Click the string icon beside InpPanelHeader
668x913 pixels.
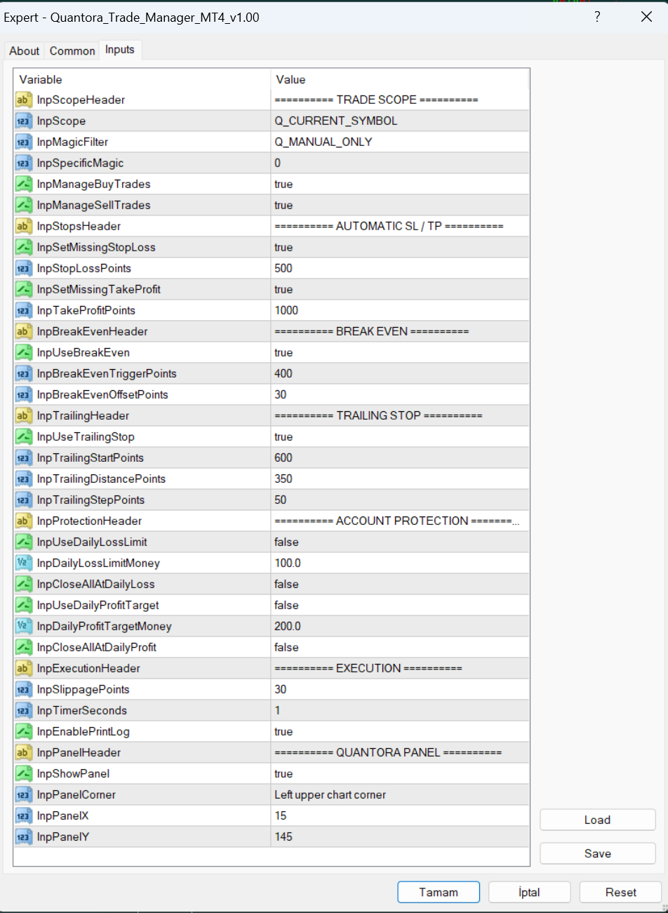click(24, 752)
